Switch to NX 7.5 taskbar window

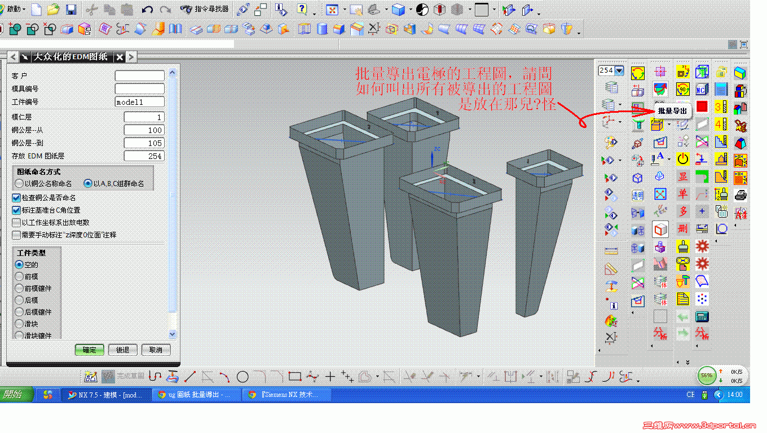click(105, 395)
